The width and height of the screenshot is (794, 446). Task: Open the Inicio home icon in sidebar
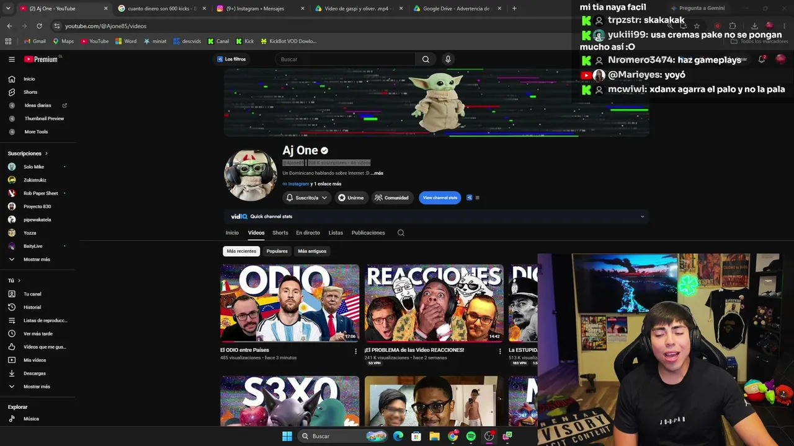[12, 79]
